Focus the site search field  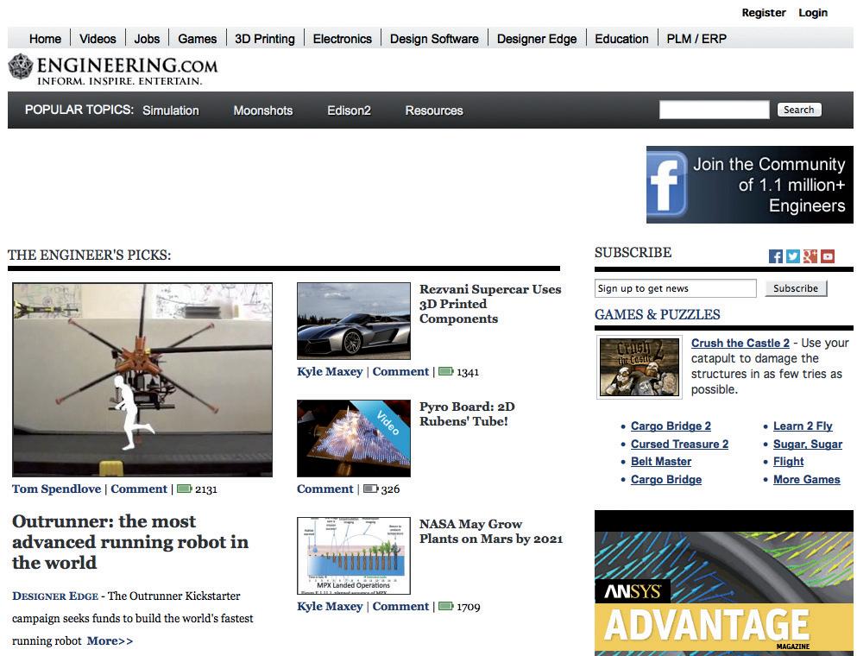click(x=714, y=110)
